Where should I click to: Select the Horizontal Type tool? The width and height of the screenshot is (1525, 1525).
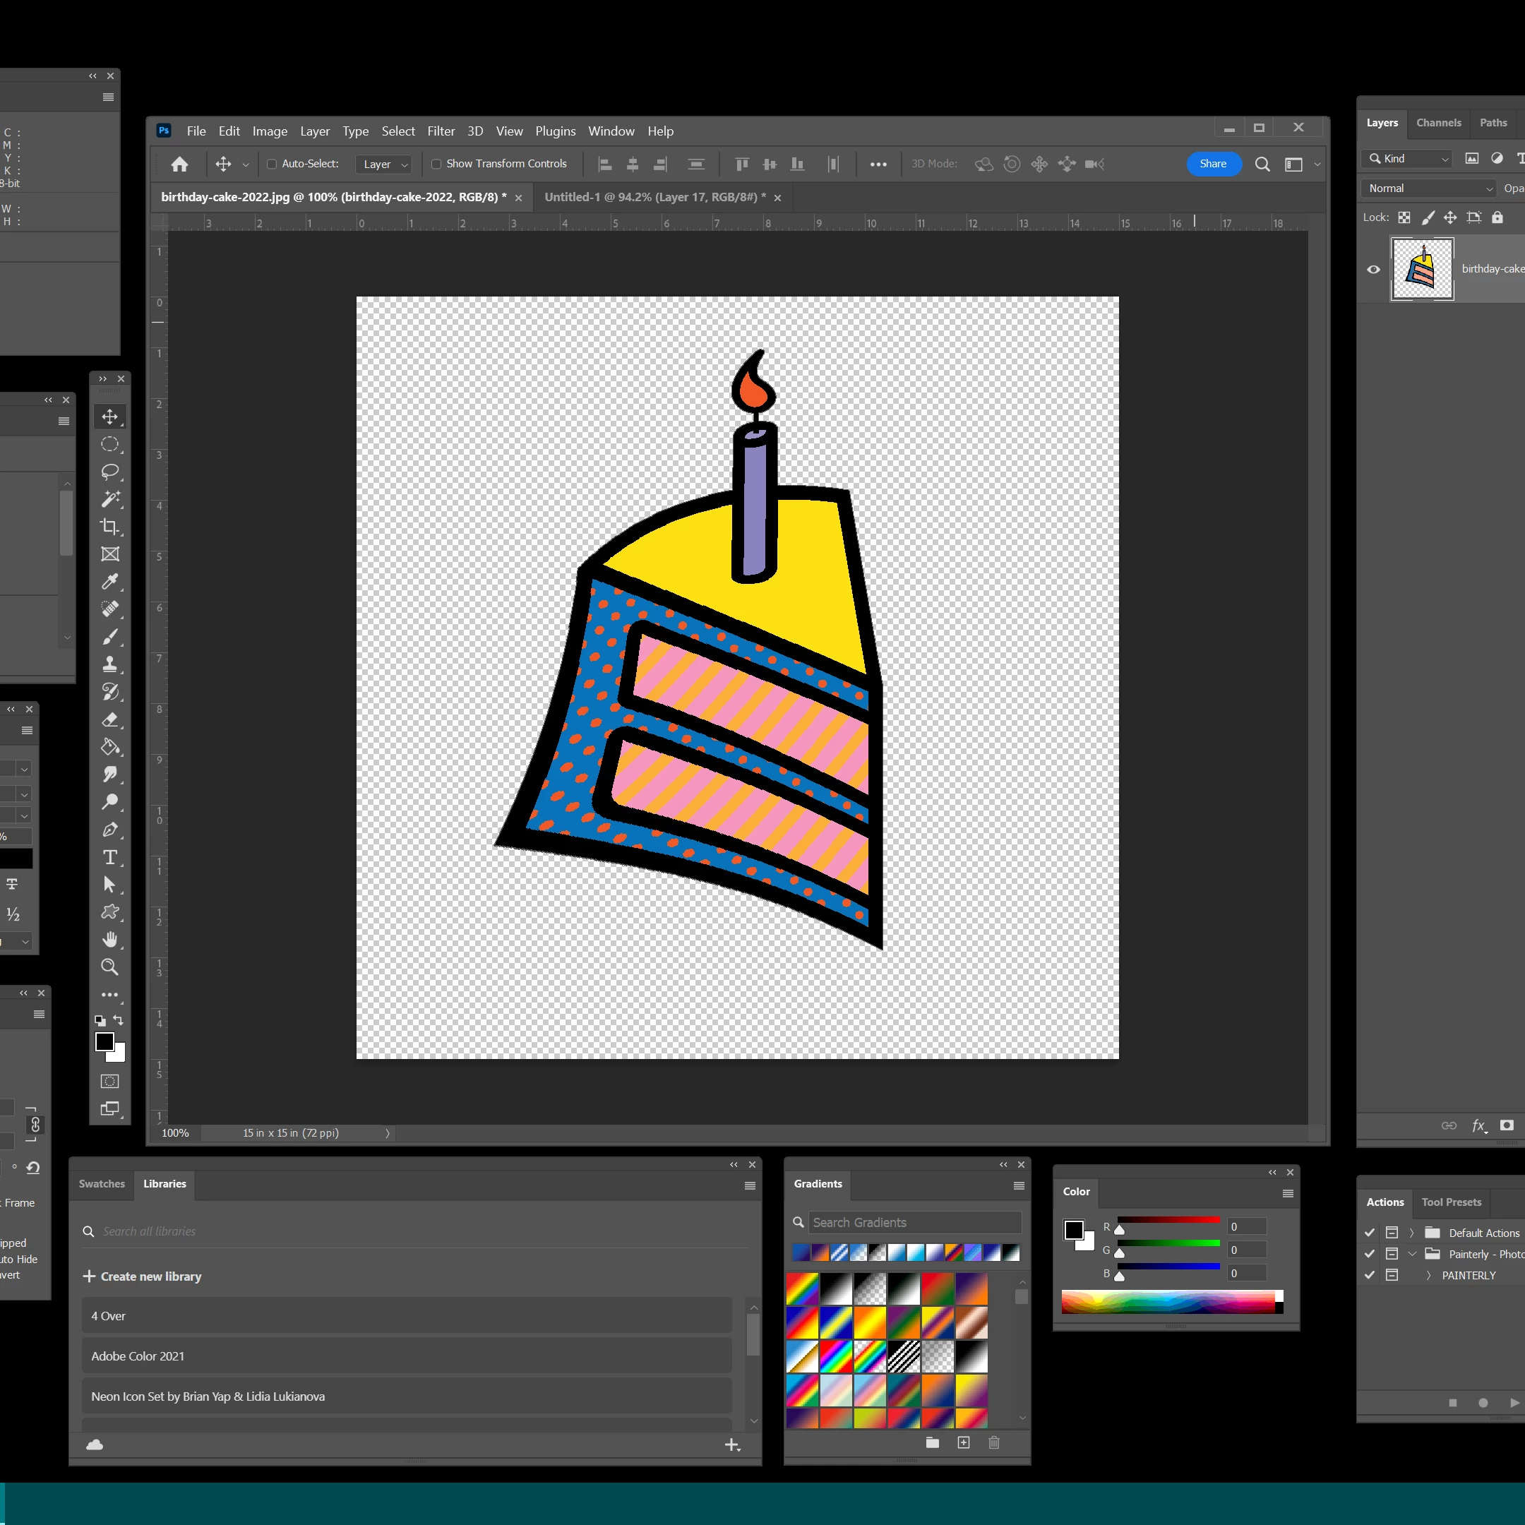(109, 857)
